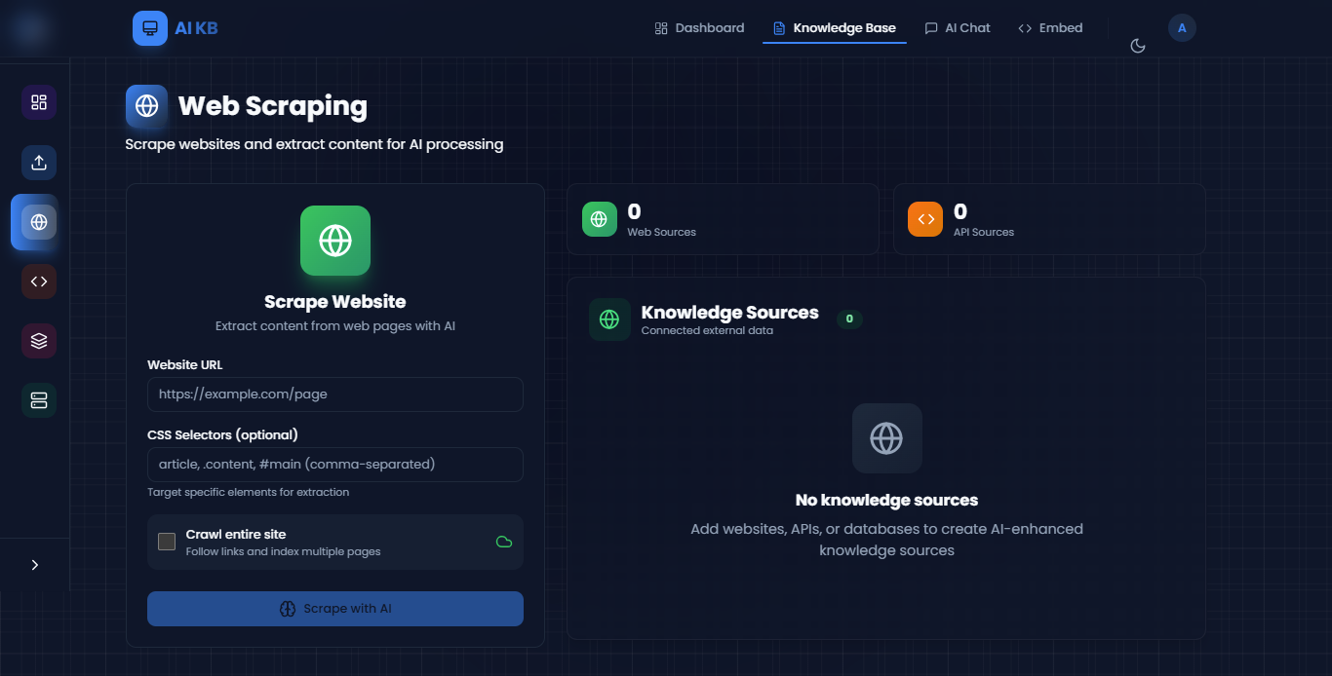Click the 'Connected external data' subtitle
This screenshot has height=676, width=1332.
[707, 330]
